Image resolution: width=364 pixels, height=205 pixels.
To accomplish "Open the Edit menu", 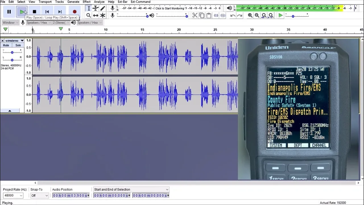I will (x=11, y=2).
